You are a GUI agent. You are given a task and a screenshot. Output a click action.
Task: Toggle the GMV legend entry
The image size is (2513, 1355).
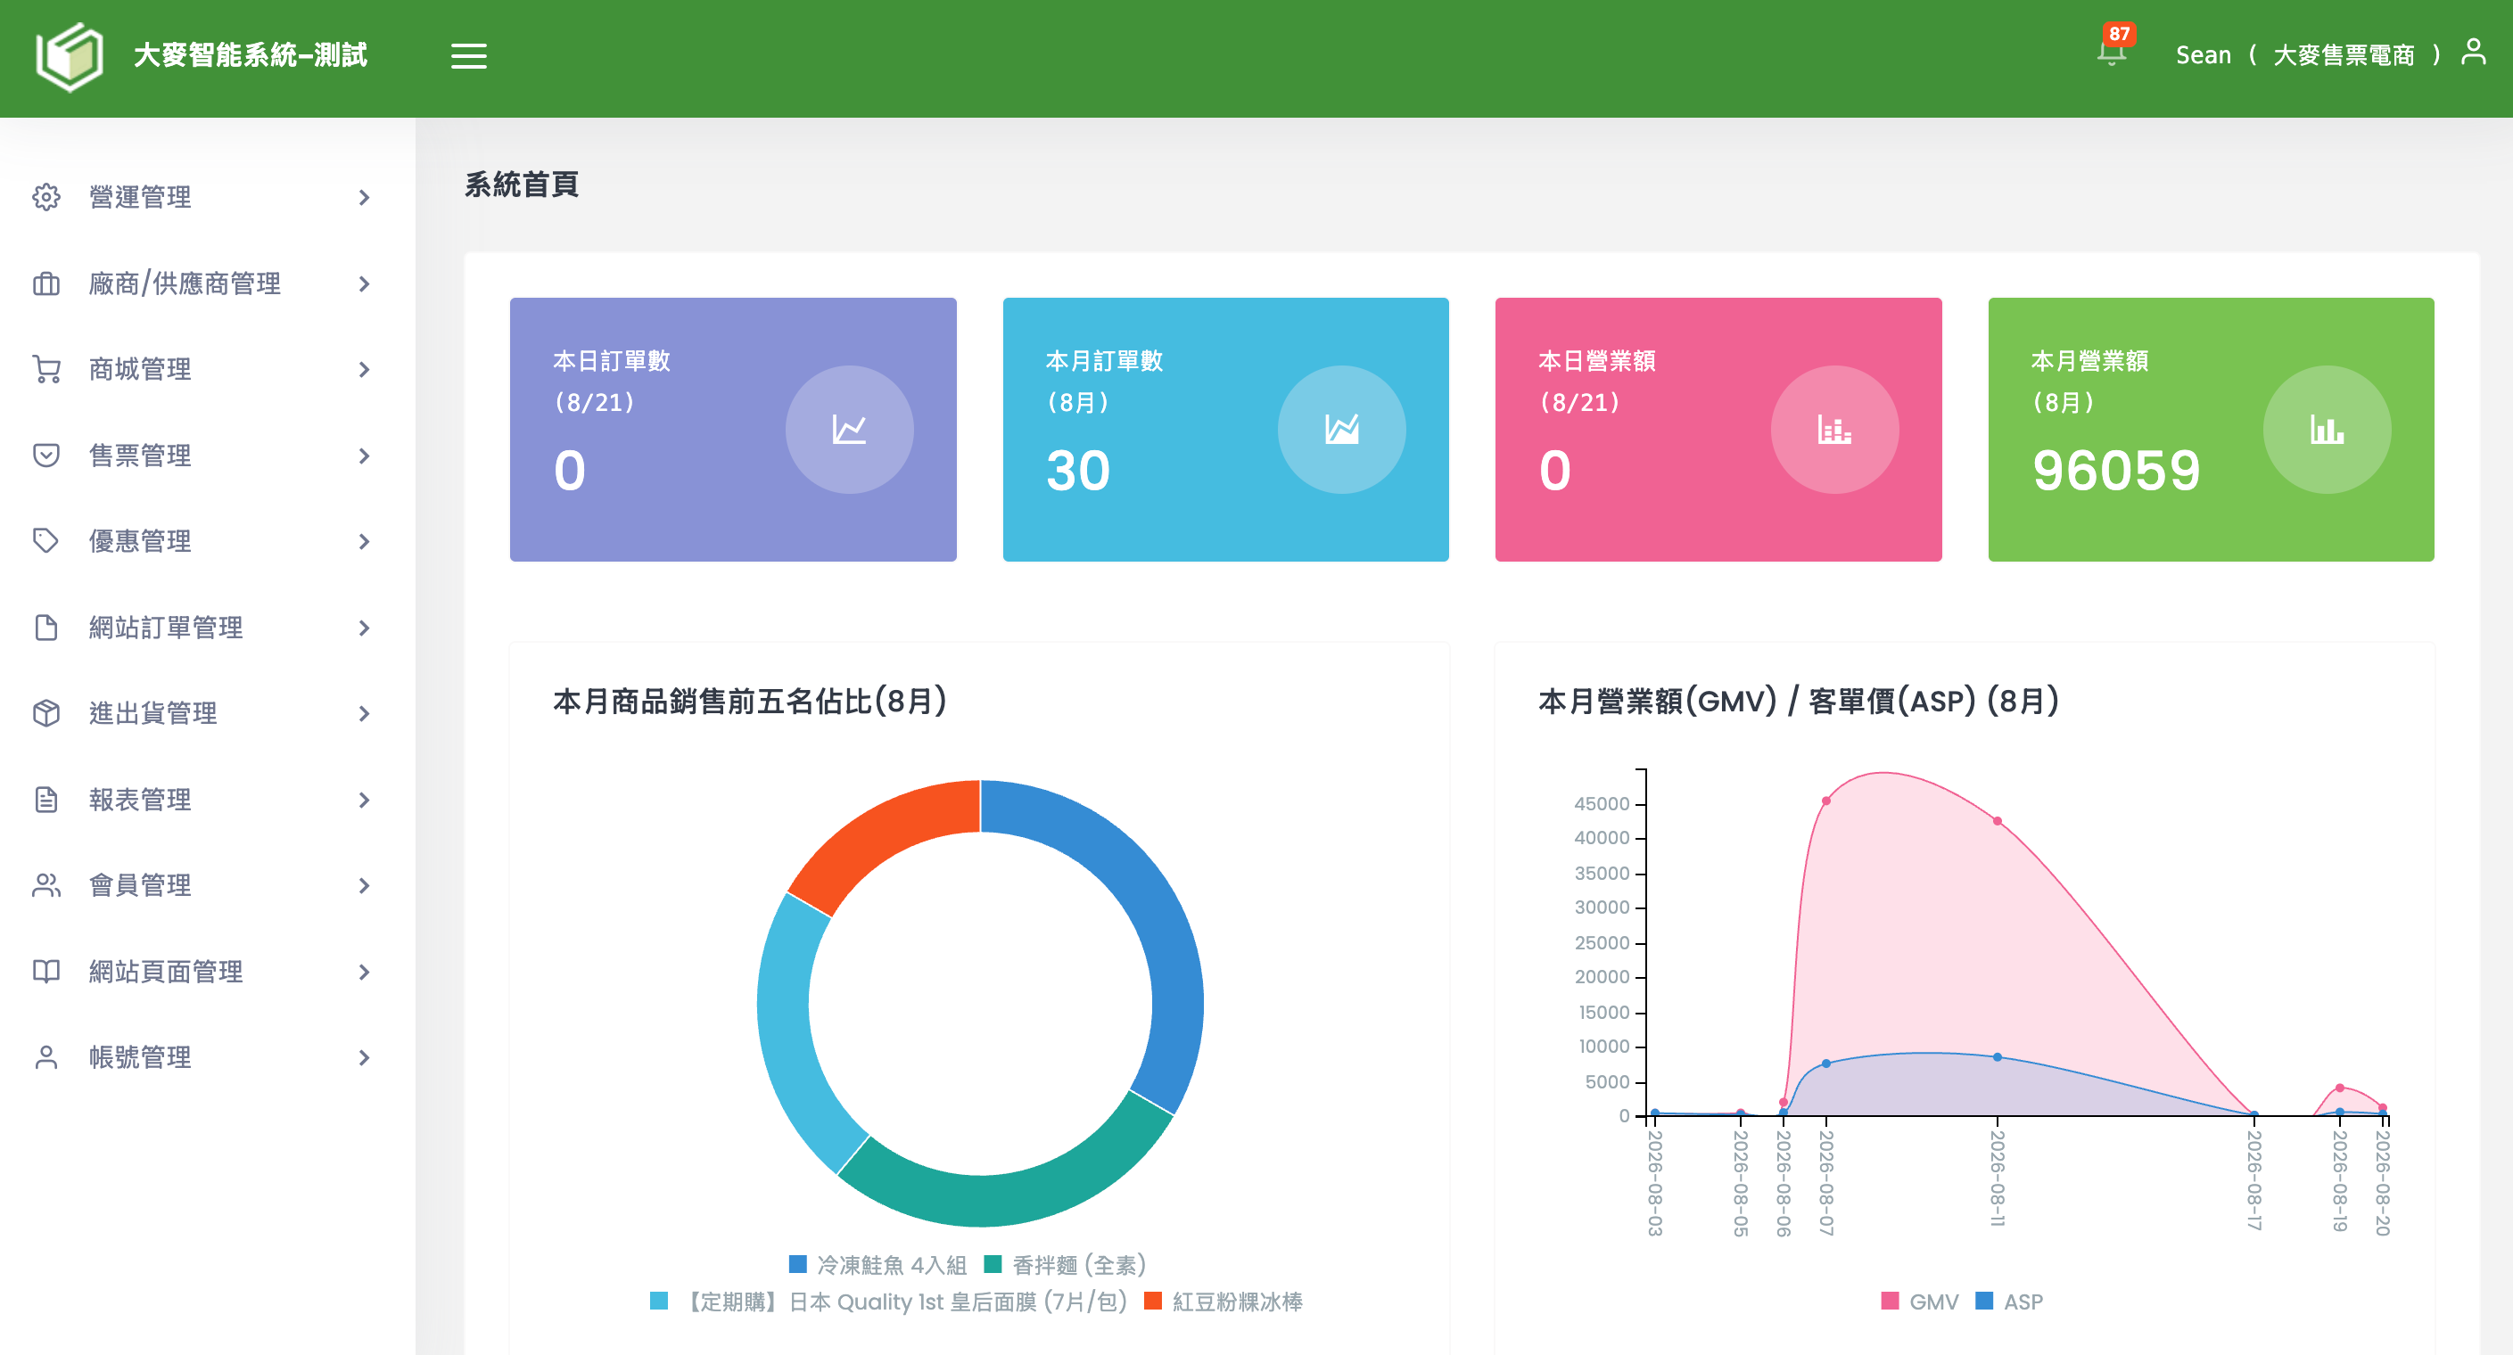click(1919, 1302)
